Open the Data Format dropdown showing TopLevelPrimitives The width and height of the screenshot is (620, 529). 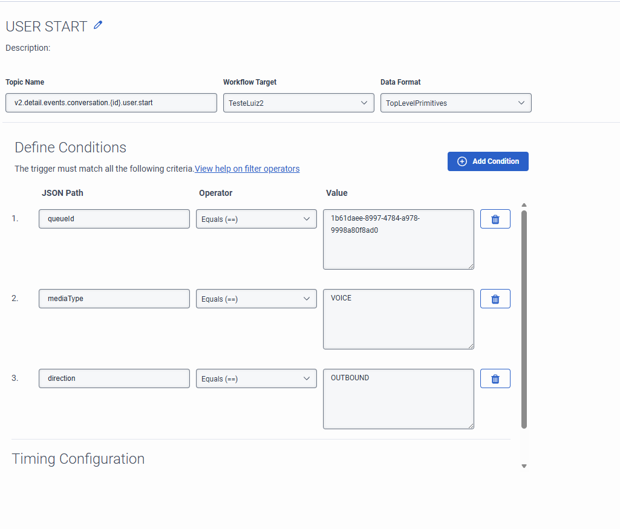[455, 103]
